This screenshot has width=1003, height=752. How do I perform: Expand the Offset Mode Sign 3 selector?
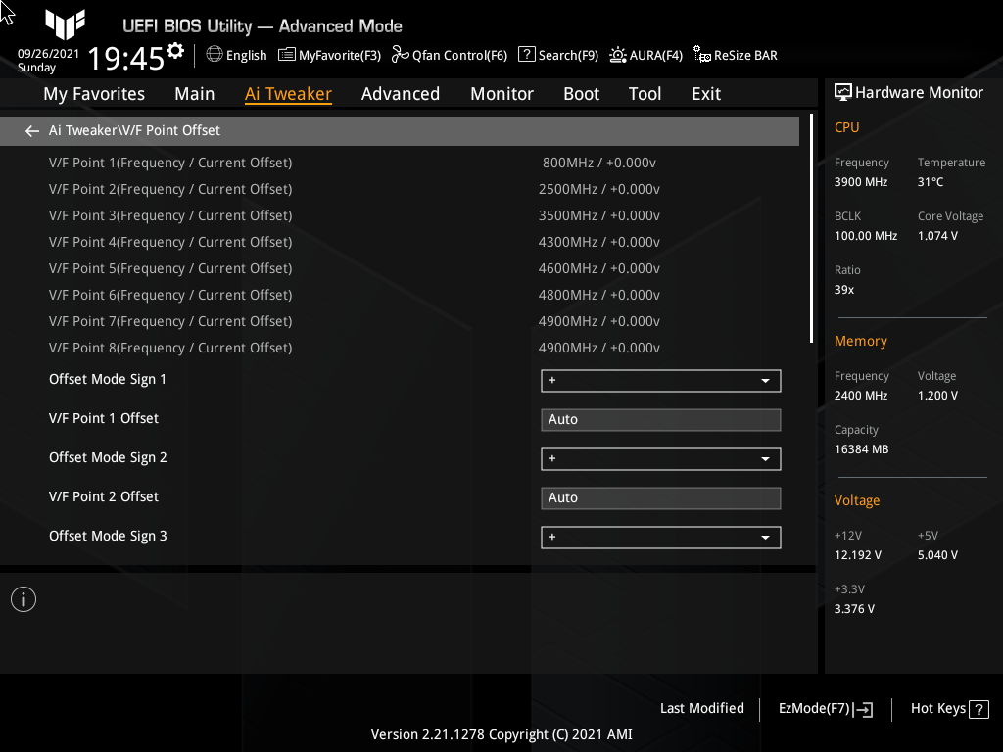tap(660, 537)
